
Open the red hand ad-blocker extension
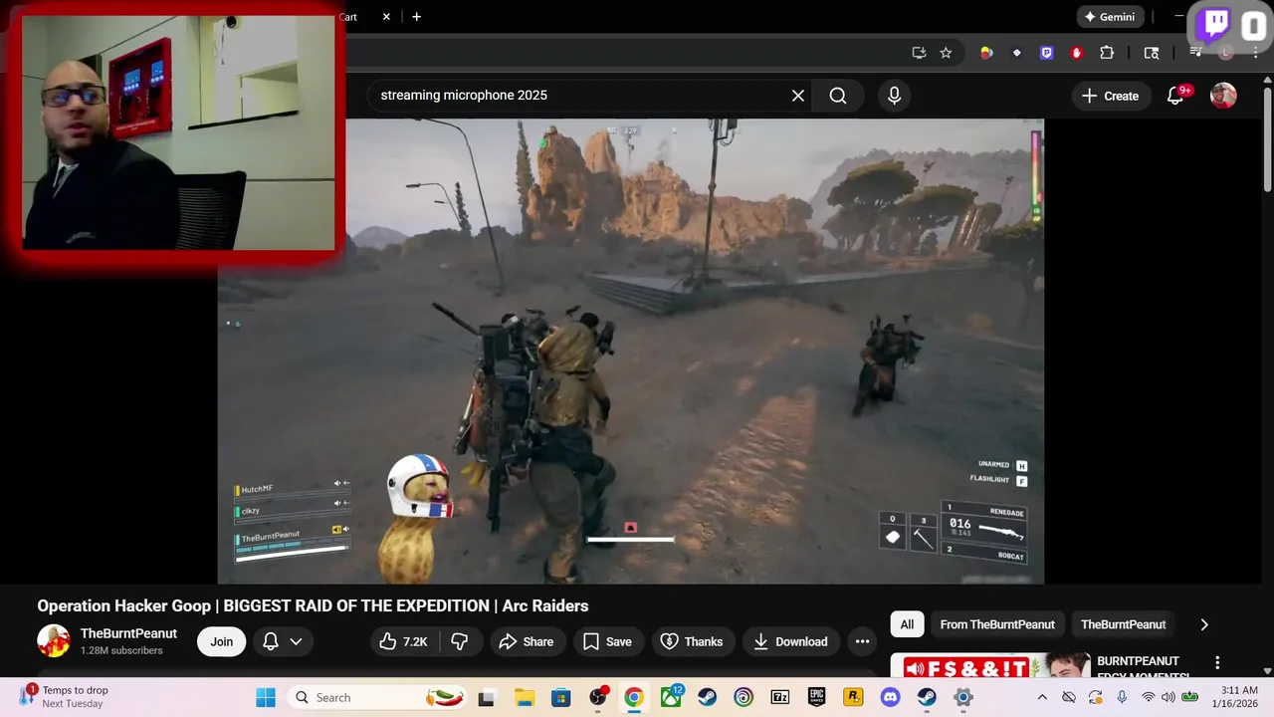(1076, 53)
